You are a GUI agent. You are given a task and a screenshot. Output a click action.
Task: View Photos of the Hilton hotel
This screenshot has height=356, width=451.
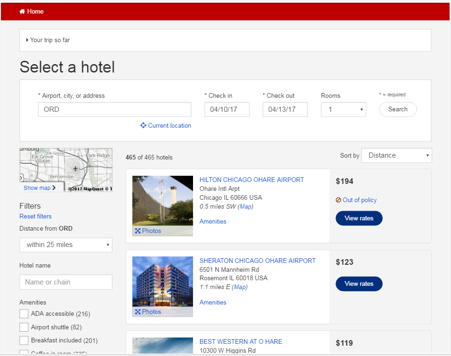pos(151,231)
